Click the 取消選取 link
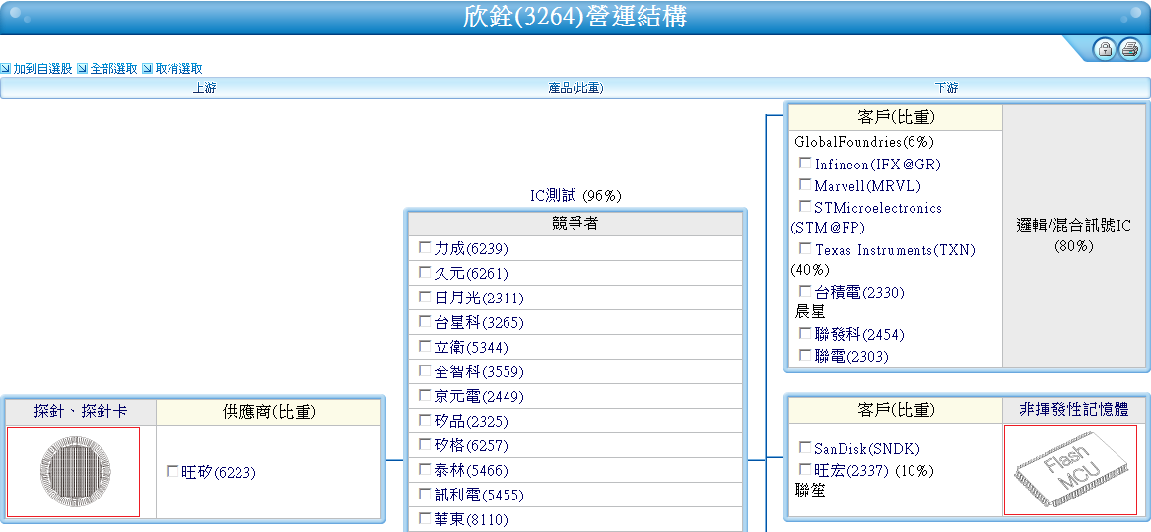This screenshot has height=532, width=1151. (x=179, y=68)
